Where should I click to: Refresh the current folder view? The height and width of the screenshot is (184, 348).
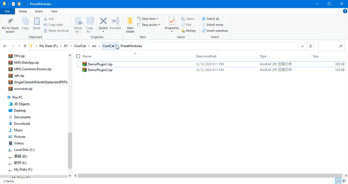click(311, 46)
